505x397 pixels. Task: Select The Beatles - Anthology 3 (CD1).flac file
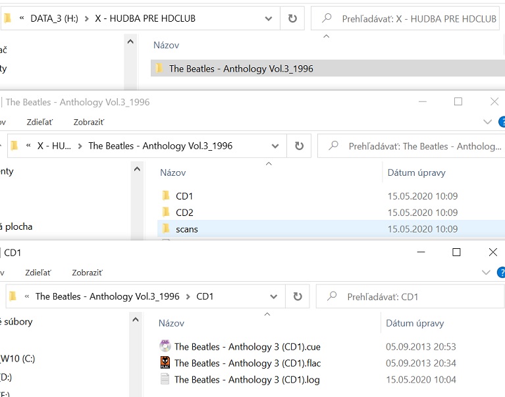248,363
